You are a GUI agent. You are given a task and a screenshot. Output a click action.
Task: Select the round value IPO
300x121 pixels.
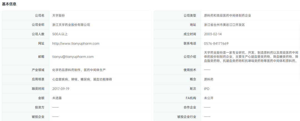(x=207, y=89)
